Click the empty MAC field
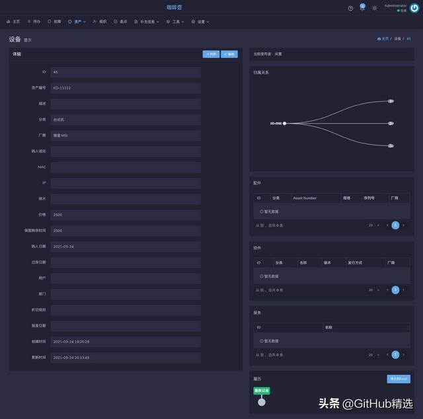Image resolution: width=423 pixels, height=419 pixels. [126, 167]
